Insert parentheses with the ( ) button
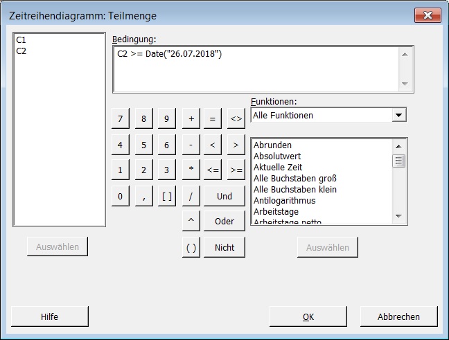 (191, 247)
